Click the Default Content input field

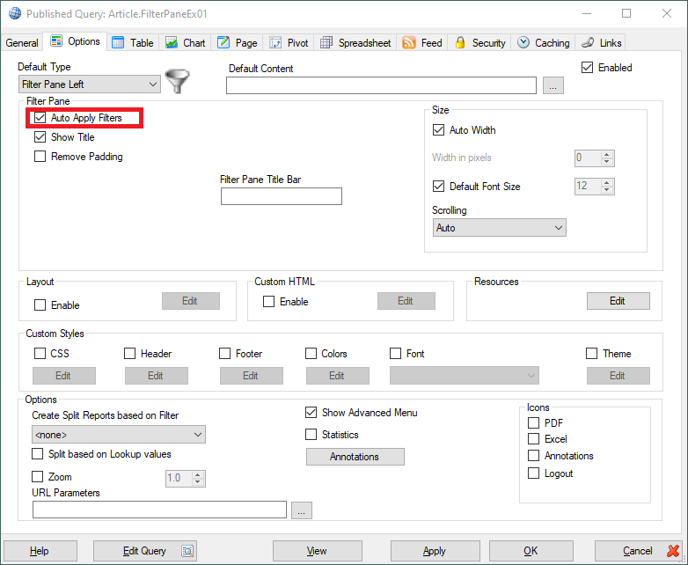point(381,85)
